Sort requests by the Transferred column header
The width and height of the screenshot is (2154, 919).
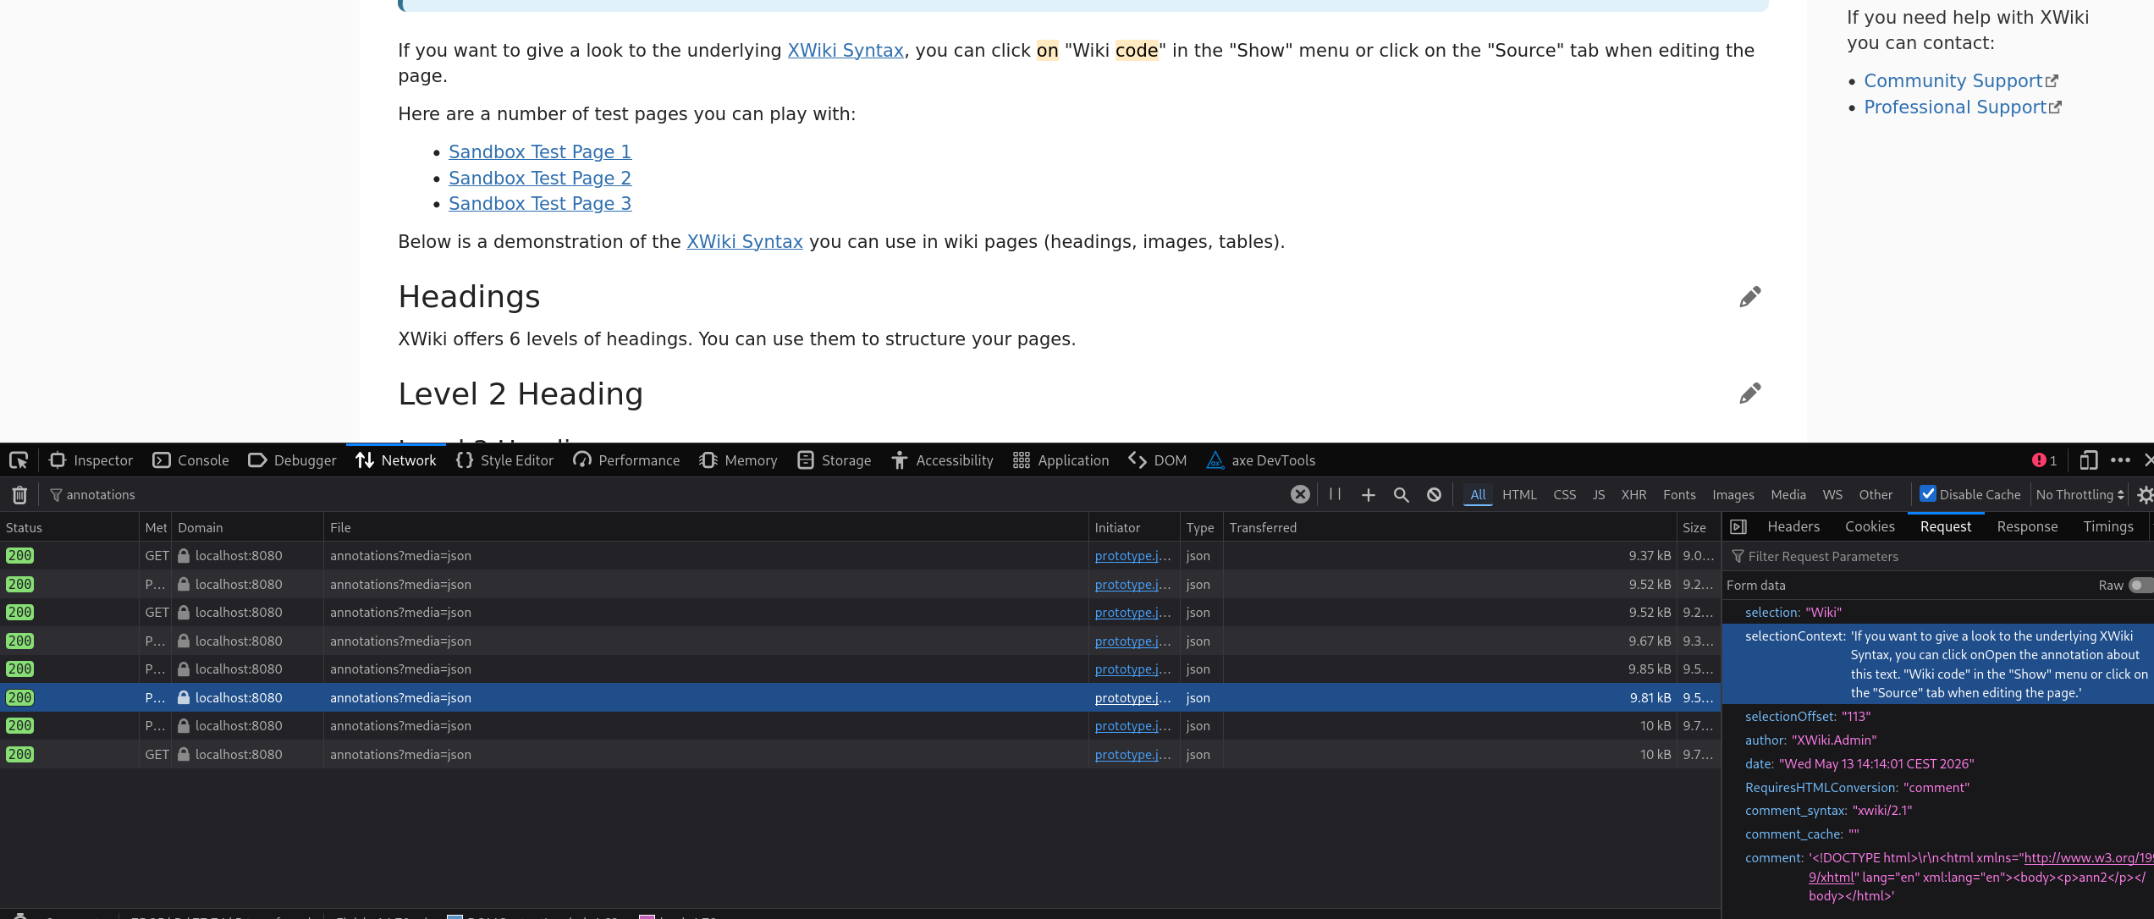click(1449, 527)
